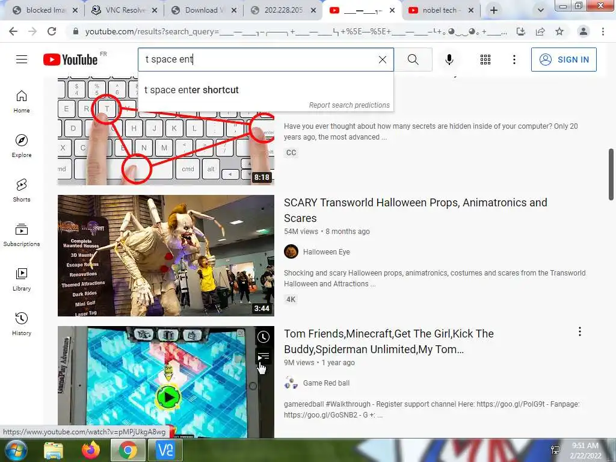Open Library in the sidebar
Viewport: 616px width, 462px height.
coord(22,279)
